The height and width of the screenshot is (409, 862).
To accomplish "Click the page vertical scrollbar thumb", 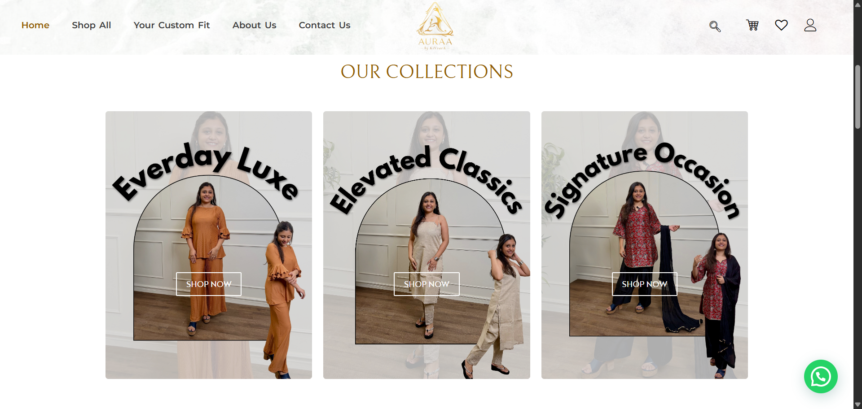I will (x=858, y=96).
